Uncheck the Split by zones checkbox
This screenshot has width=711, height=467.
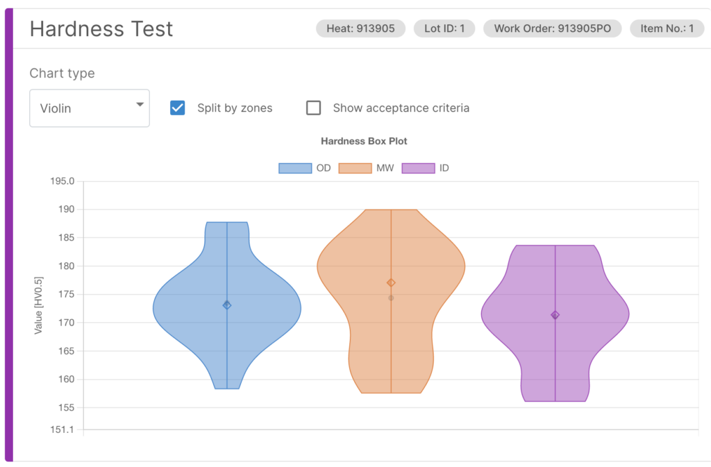(177, 108)
